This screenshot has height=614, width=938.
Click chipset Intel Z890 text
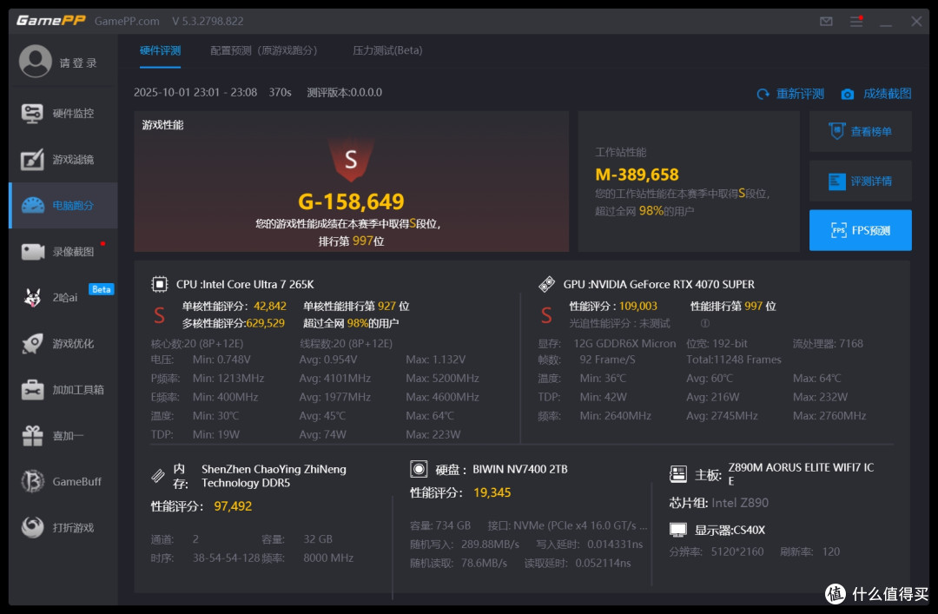pos(740,504)
